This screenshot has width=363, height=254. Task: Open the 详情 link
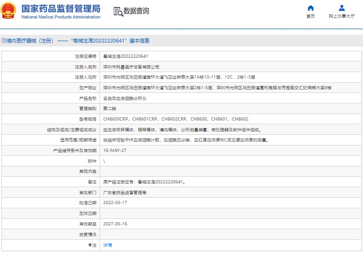click(x=107, y=245)
